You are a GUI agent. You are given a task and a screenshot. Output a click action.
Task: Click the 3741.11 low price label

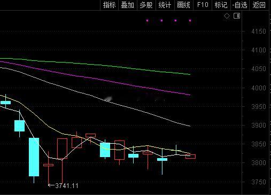pos(67,186)
